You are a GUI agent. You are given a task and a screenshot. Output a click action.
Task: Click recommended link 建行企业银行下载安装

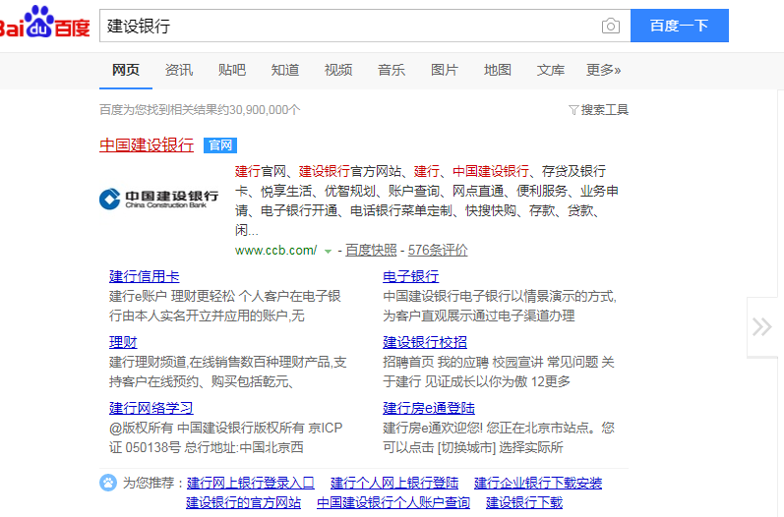[538, 483]
